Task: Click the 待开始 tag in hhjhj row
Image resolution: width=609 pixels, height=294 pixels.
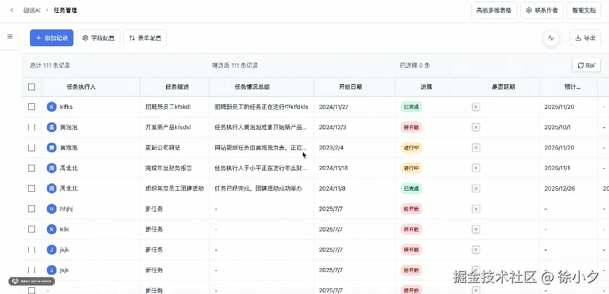Action: [x=411, y=209]
